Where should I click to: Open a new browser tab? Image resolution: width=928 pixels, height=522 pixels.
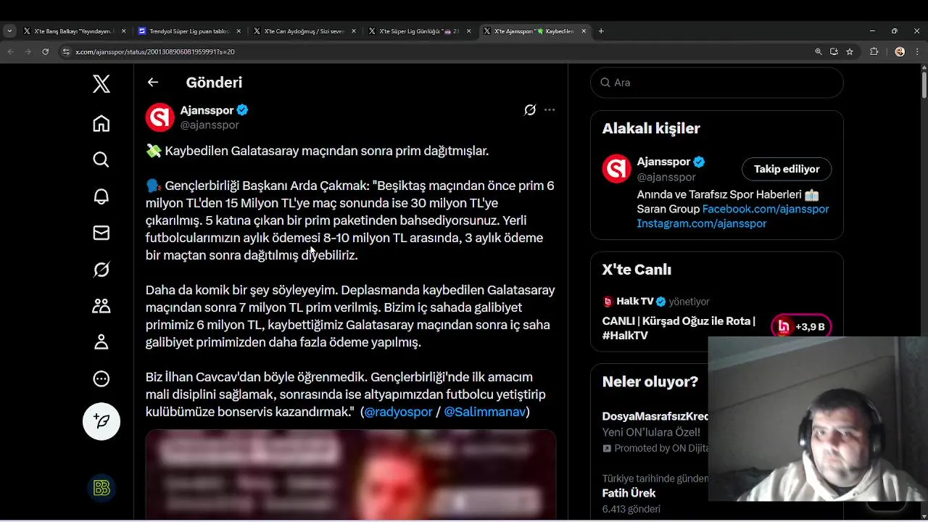(x=601, y=31)
